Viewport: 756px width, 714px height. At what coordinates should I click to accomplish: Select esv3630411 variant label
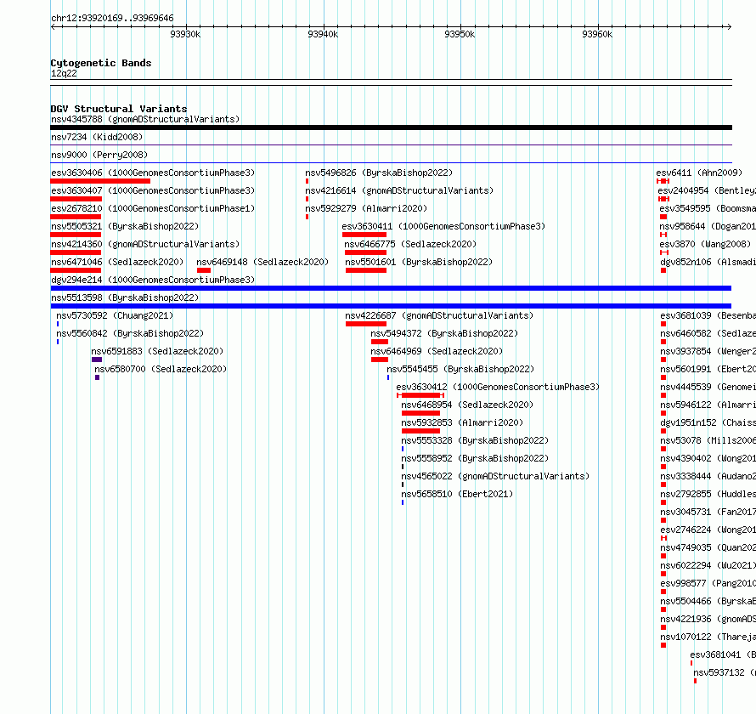click(443, 226)
